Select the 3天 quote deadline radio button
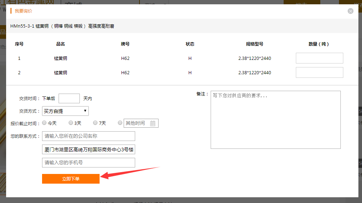 pos(71,123)
